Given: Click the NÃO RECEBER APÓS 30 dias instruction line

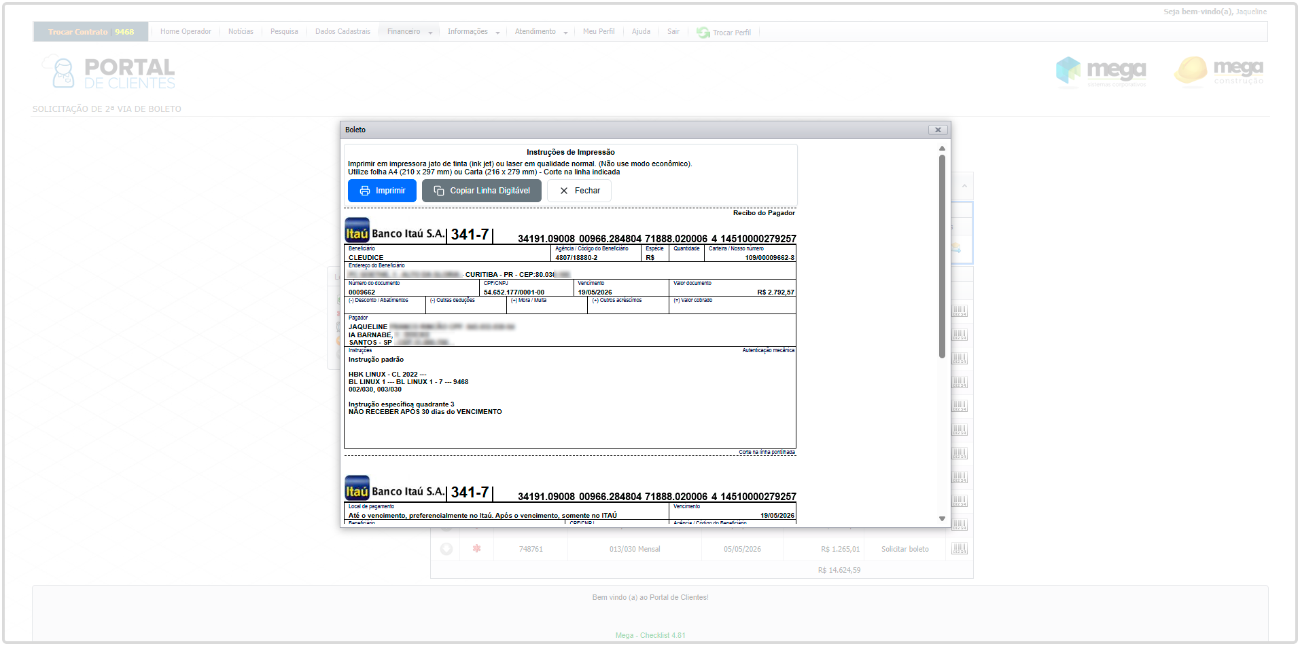Looking at the screenshot, I should pos(425,412).
